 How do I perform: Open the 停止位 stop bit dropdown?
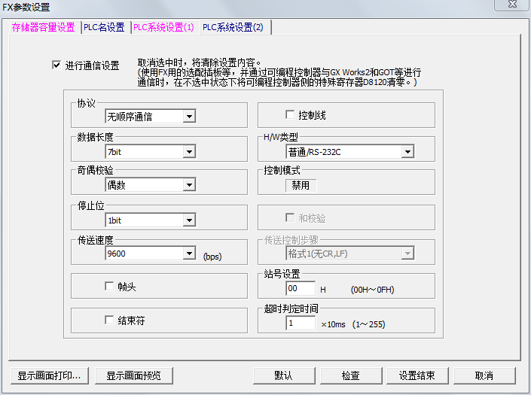189,220
